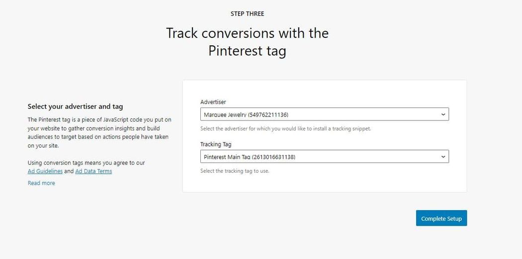
Task: Click the Using conversion tags agreement text
Action: (86, 163)
